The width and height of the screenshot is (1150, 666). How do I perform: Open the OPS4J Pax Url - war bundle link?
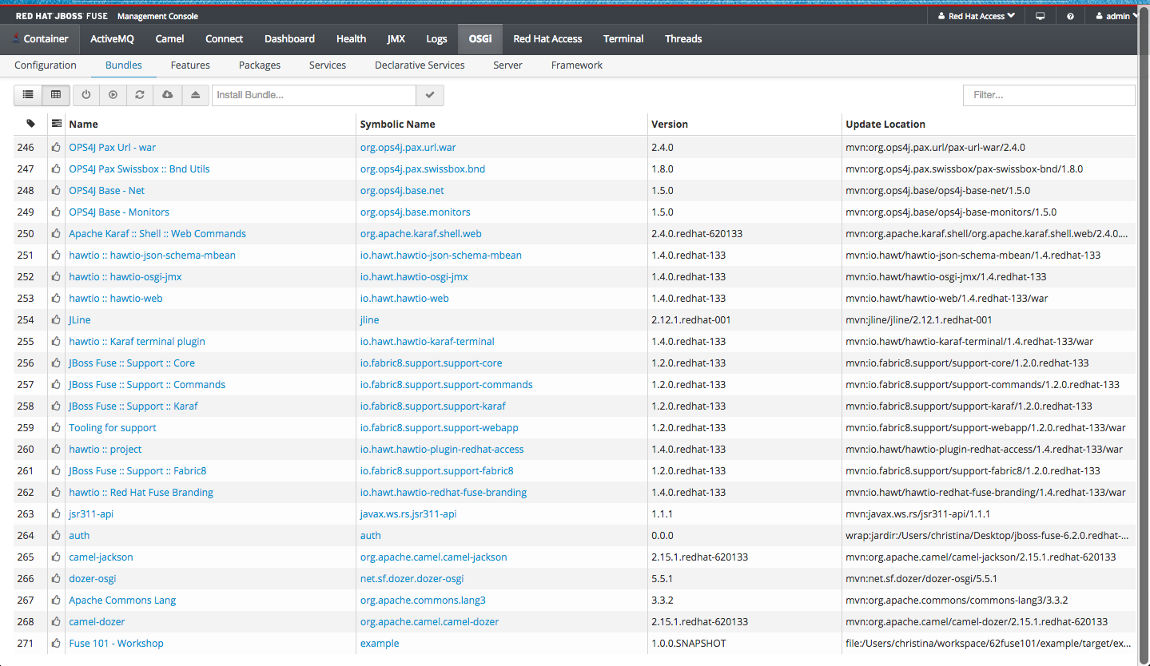(113, 148)
